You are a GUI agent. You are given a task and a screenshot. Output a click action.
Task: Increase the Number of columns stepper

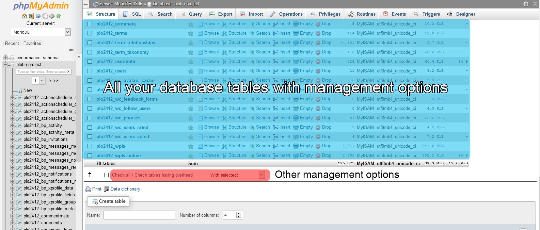(x=239, y=213)
